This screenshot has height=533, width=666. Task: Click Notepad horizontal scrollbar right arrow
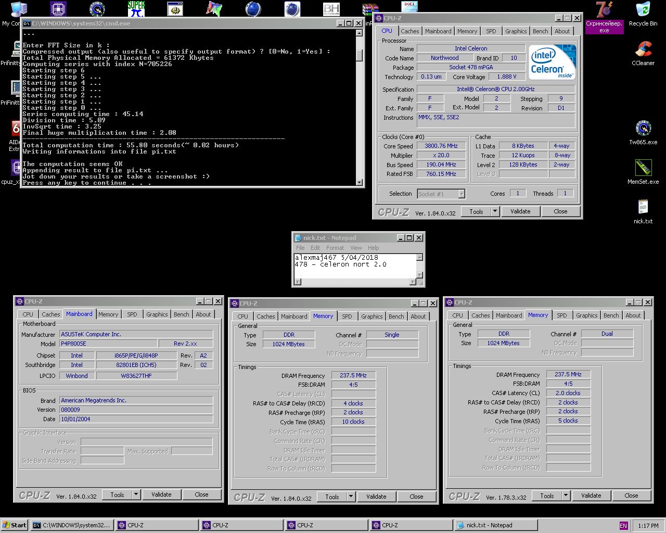[413, 282]
